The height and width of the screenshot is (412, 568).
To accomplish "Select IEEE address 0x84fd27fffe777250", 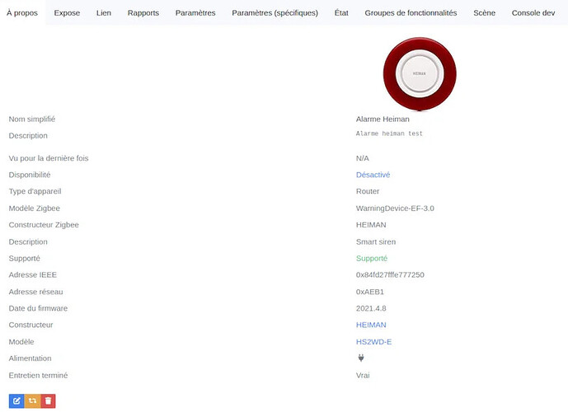I will coord(390,274).
